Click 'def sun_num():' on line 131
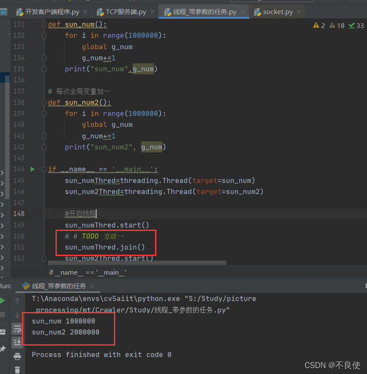Viewport: 367px width, 374px height. [x=78, y=25]
